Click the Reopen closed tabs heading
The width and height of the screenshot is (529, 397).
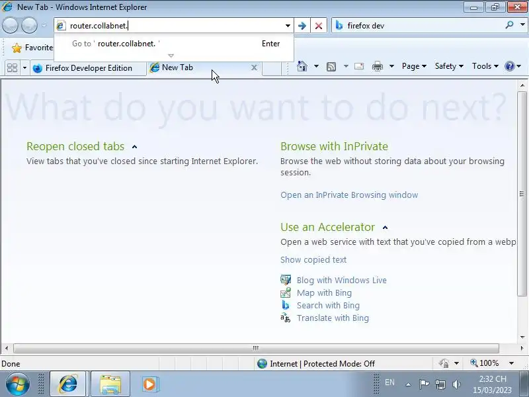click(75, 146)
